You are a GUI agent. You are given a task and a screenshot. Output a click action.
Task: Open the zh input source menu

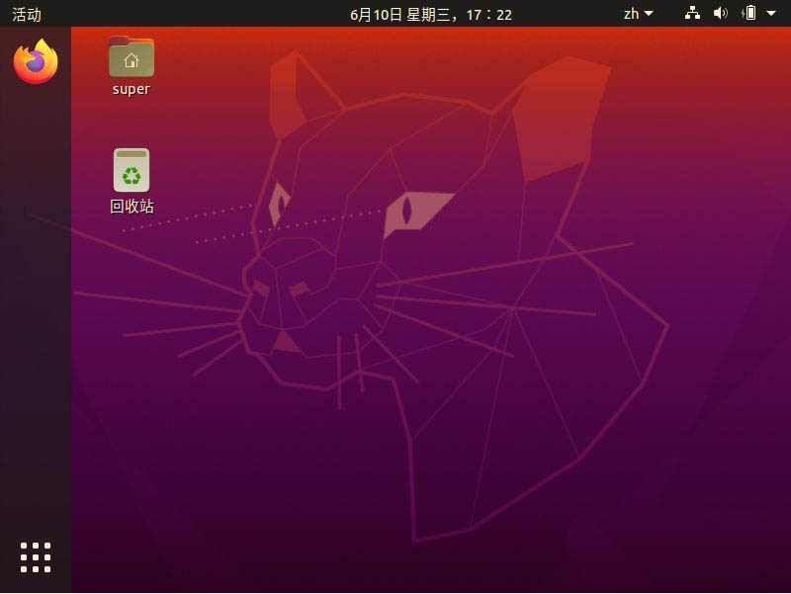[x=638, y=14]
